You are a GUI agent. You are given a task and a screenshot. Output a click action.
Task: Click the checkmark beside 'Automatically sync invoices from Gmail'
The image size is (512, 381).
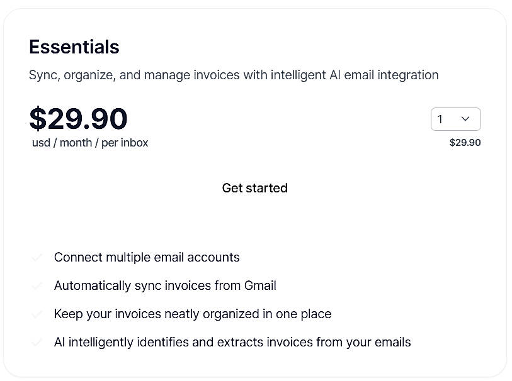37,285
